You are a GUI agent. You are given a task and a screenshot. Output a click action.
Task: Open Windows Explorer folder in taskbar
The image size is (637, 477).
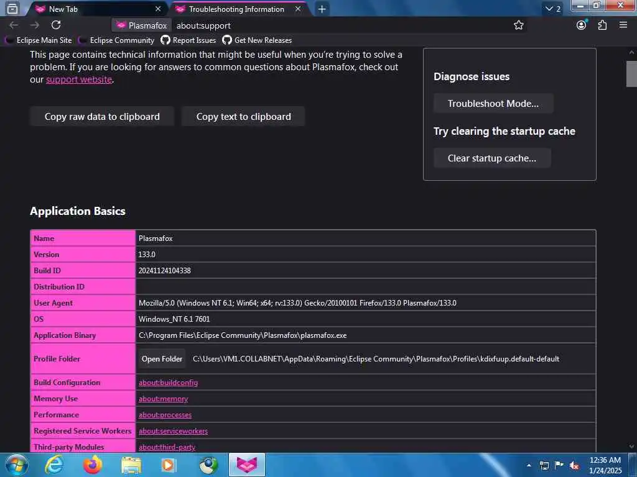131,465
